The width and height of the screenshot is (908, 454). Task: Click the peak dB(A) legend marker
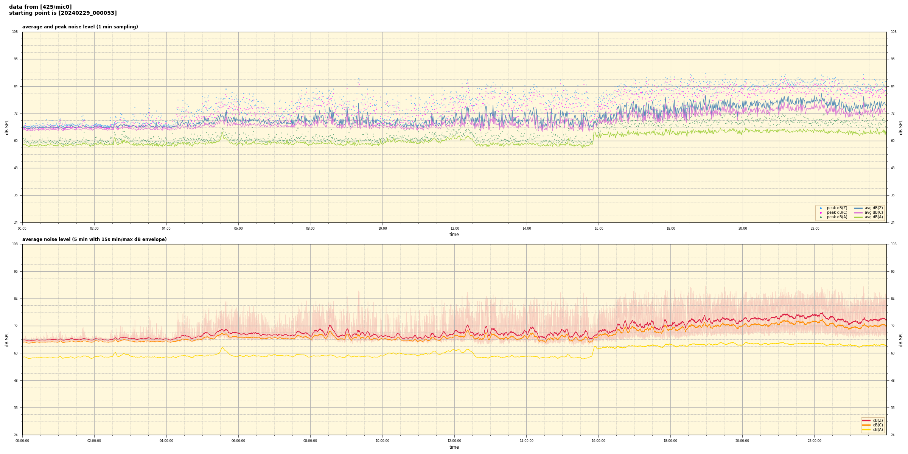click(x=821, y=217)
